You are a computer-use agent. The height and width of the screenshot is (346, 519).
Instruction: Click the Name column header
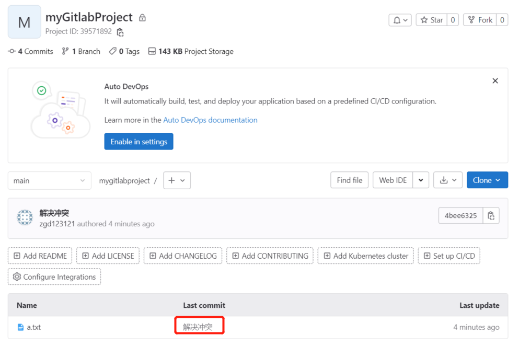pos(27,305)
